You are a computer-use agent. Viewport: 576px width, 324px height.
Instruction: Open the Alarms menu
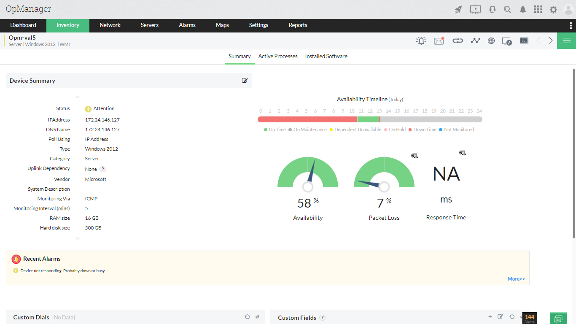[x=187, y=25]
